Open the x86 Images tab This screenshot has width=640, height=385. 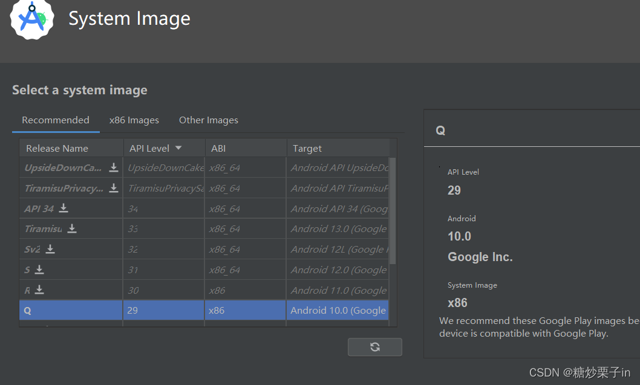coord(134,120)
